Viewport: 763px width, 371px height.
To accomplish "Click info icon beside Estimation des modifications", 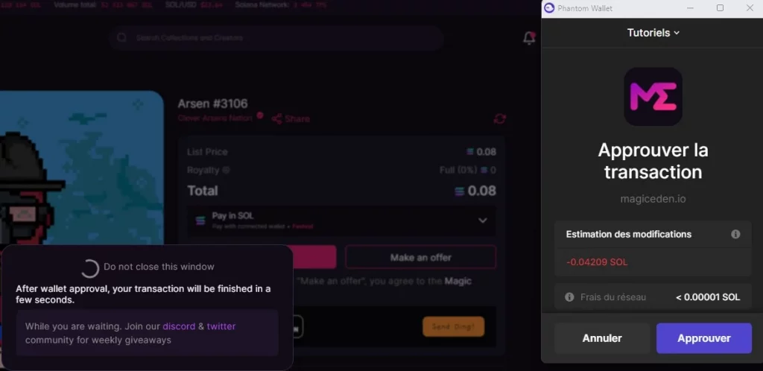I will pyautogui.click(x=735, y=234).
